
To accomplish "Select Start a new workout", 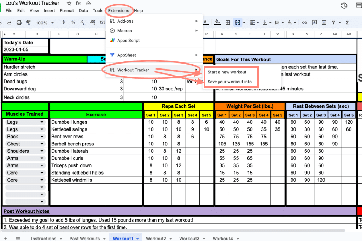I will (x=227, y=72).
